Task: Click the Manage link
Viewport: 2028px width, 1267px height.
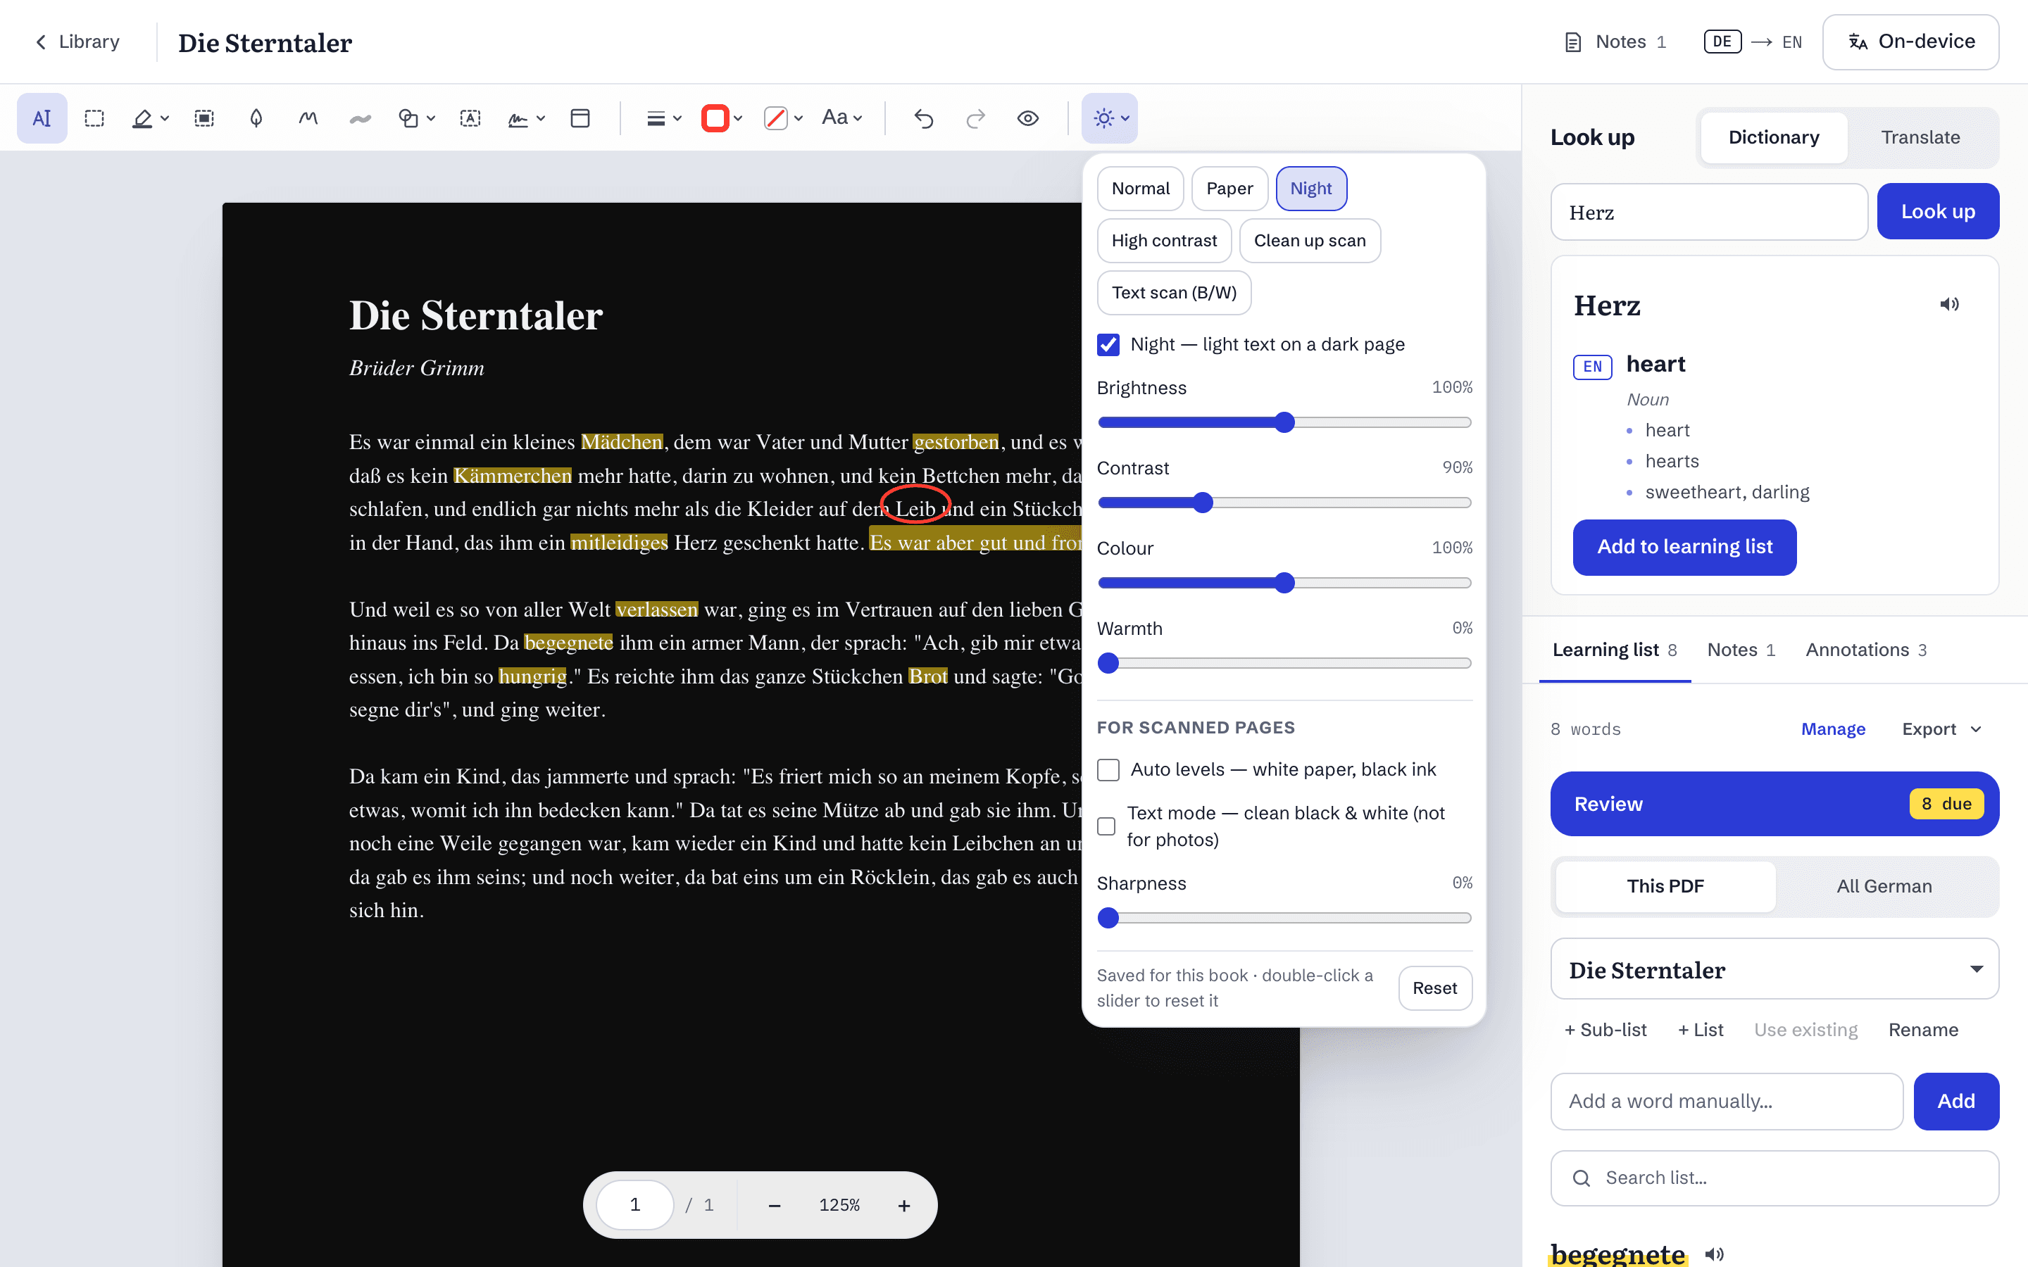Action: [x=1833, y=729]
